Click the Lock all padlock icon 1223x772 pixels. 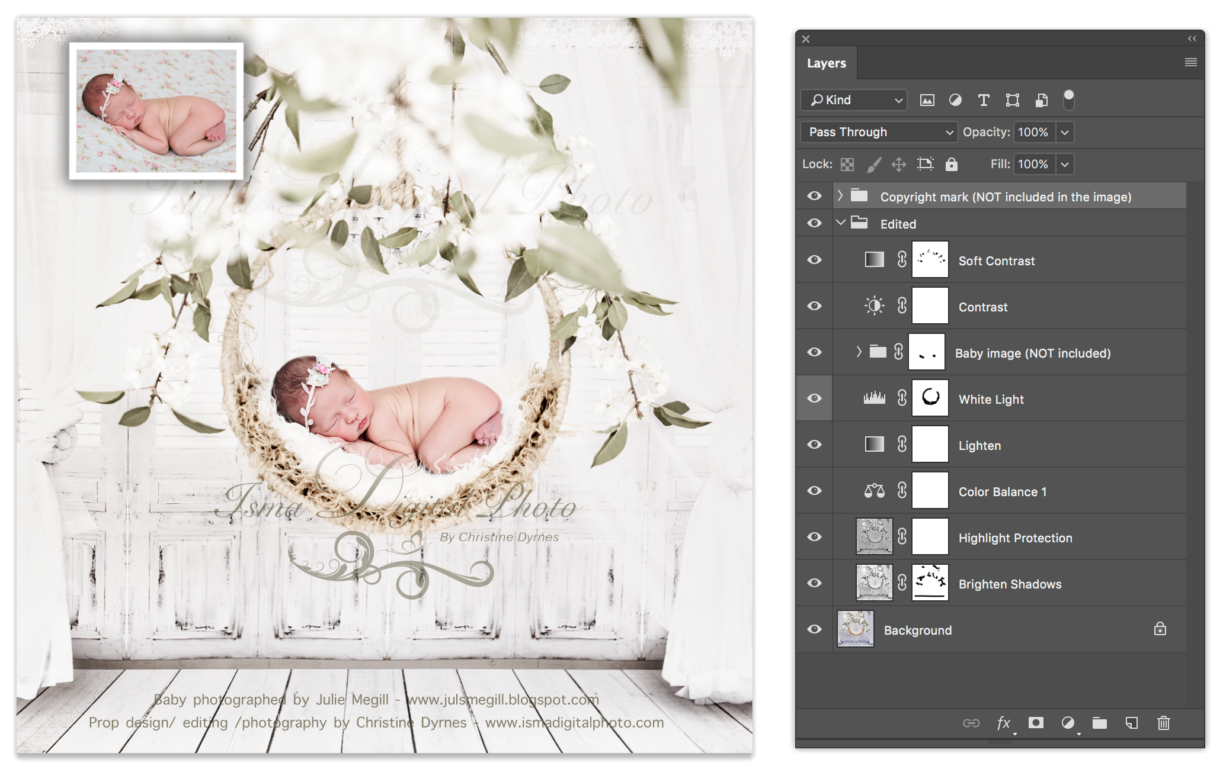click(951, 164)
